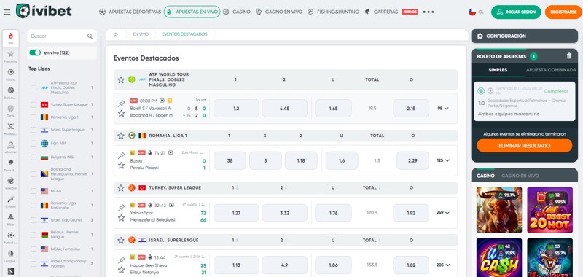
Task: Open the hamburger main menu
Action: (7, 12)
